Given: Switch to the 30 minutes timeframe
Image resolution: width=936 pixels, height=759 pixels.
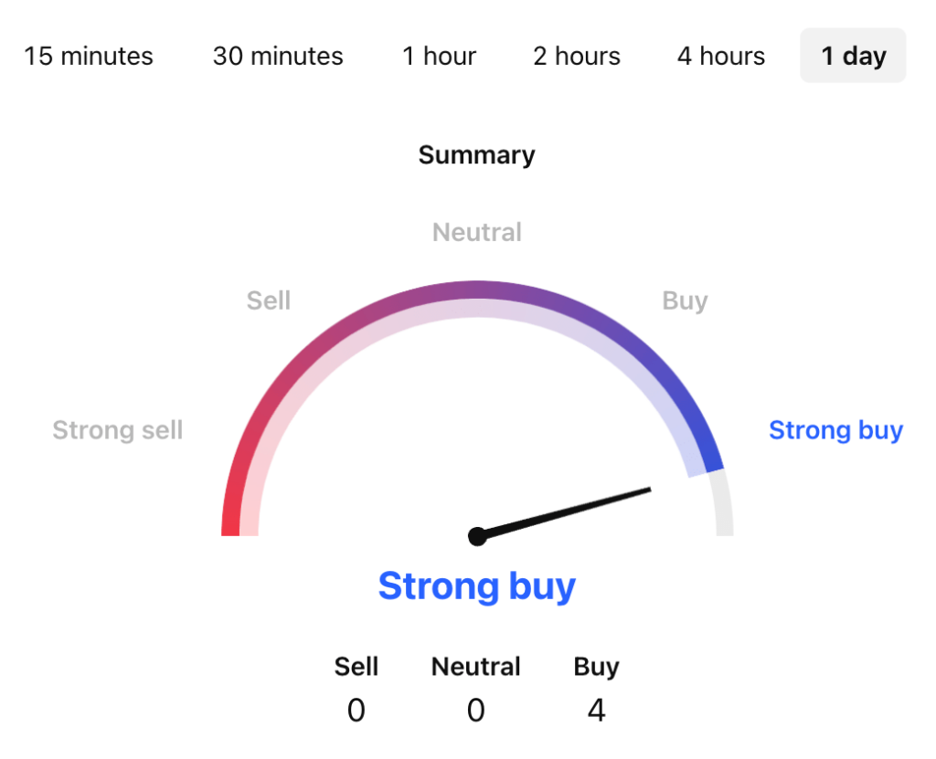Looking at the screenshot, I should tap(278, 57).
